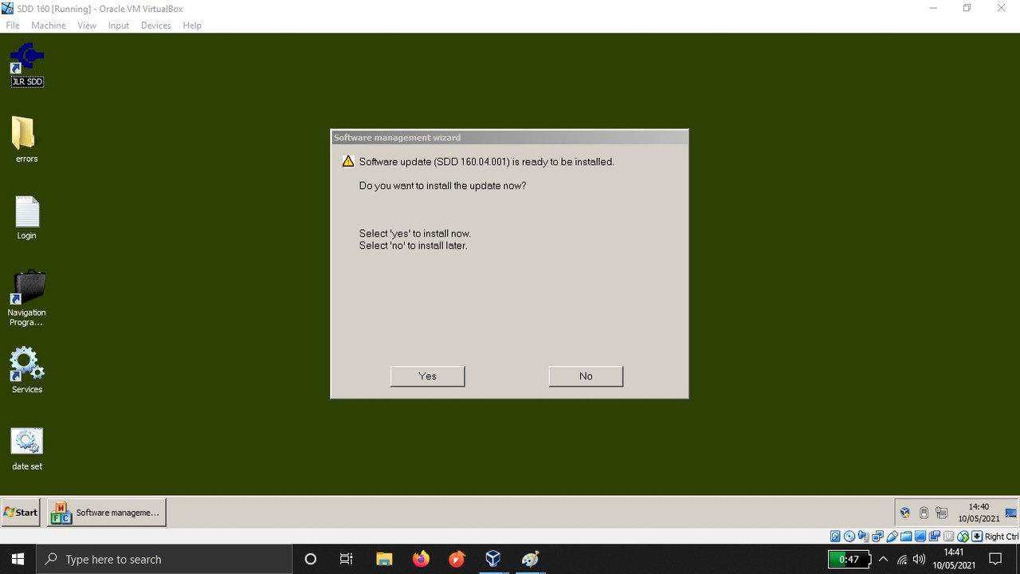Image resolution: width=1020 pixels, height=574 pixels.
Task: Open Task View on host taskbar
Action: coord(346,560)
